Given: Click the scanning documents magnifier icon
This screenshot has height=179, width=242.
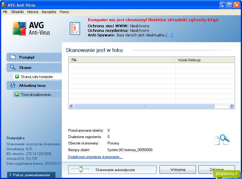Looking at the screenshot, I should [222, 140].
